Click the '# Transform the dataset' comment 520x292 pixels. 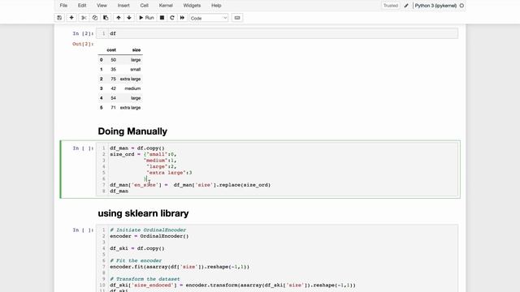point(145,279)
